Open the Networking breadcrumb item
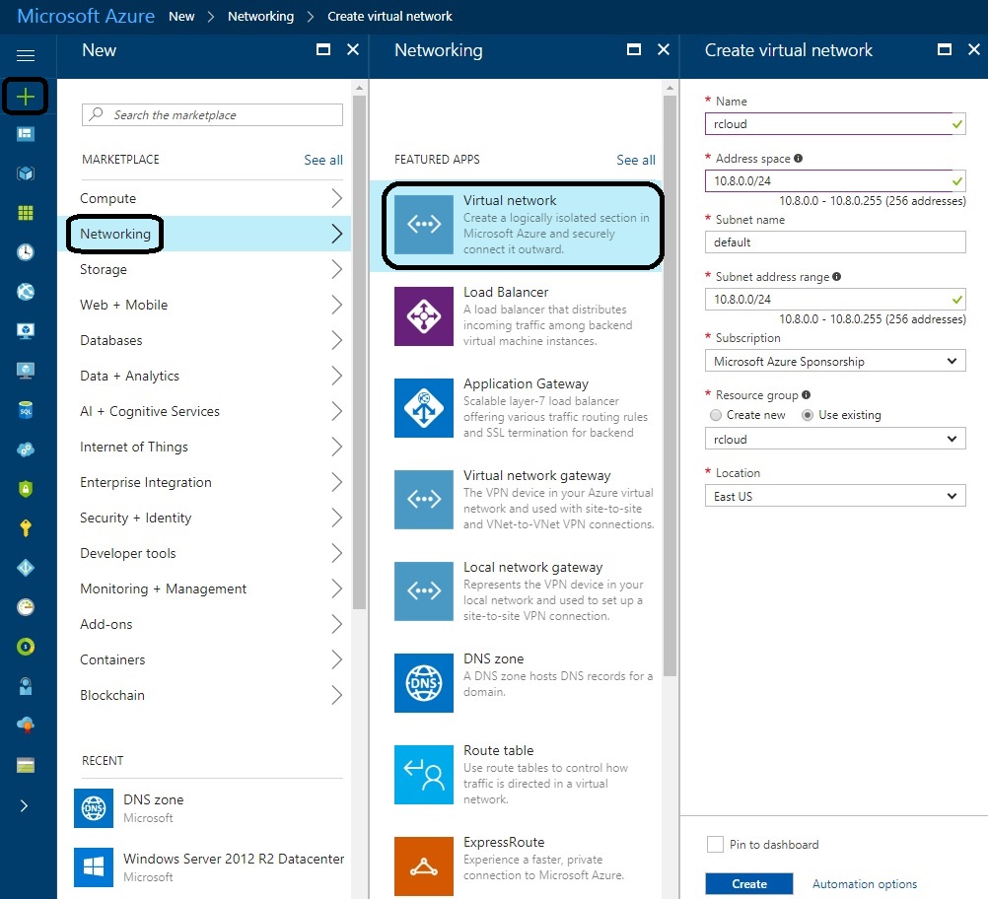 click(260, 16)
